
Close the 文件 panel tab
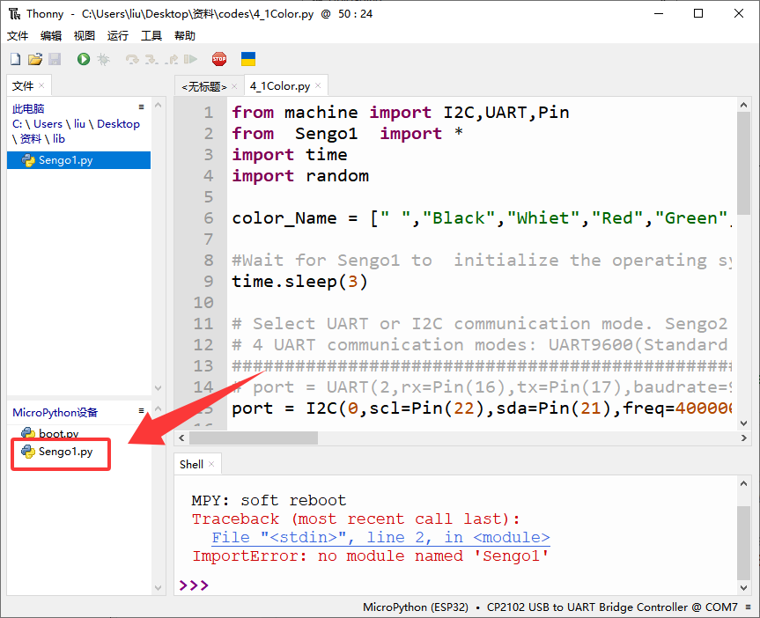[x=41, y=85]
